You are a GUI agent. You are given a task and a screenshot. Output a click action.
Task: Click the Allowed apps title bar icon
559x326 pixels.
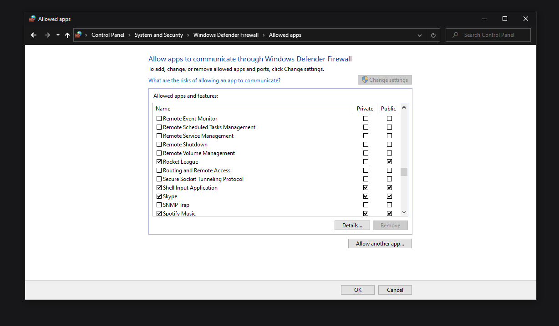click(x=32, y=19)
